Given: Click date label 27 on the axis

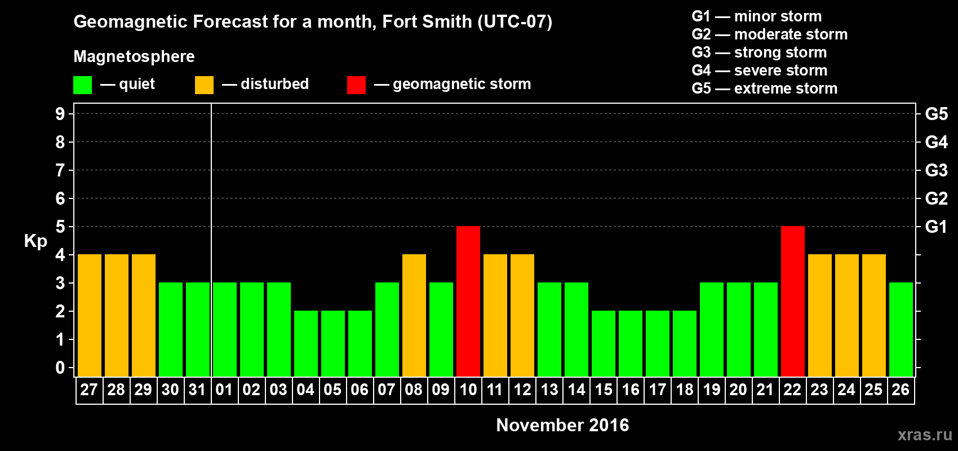Looking at the screenshot, I should tap(89, 390).
